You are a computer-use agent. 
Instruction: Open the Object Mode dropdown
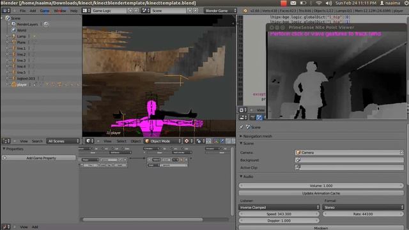tap(162, 141)
